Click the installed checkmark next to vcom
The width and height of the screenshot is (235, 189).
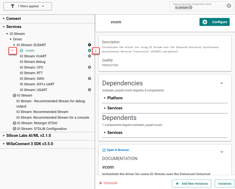point(21,51)
